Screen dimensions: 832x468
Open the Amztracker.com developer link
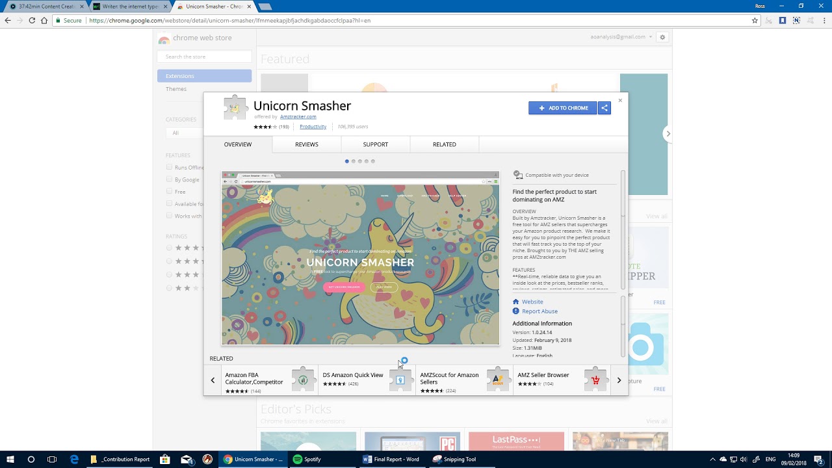[298, 117]
